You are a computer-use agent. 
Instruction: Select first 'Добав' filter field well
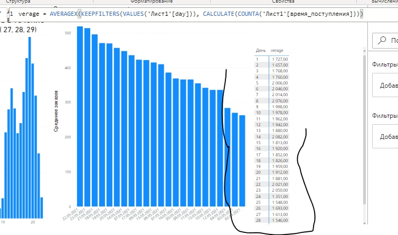385,85
